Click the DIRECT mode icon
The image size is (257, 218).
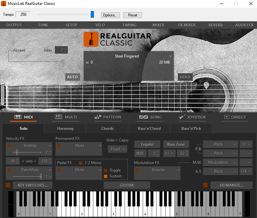click(x=227, y=117)
